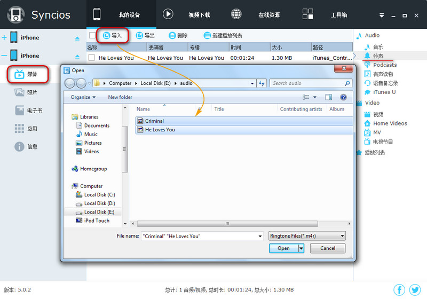
Task: Click the Open button
Action: 284,248
